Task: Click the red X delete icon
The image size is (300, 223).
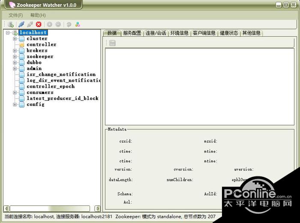Action: pos(39,24)
